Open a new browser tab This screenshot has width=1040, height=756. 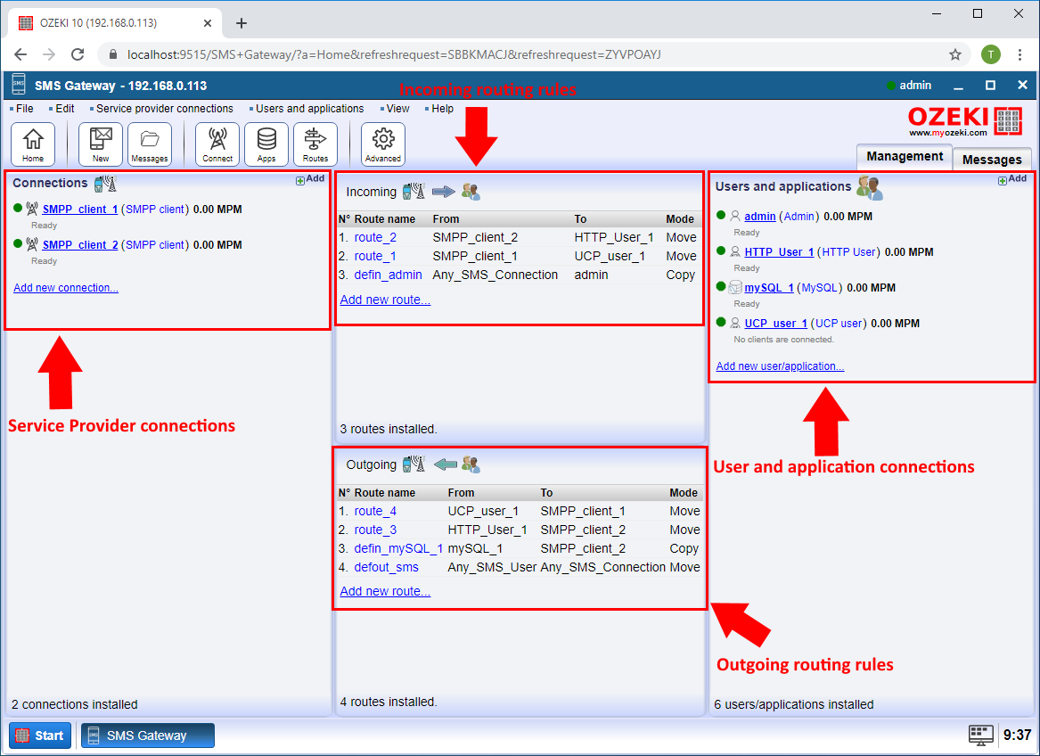tap(242, 23)
